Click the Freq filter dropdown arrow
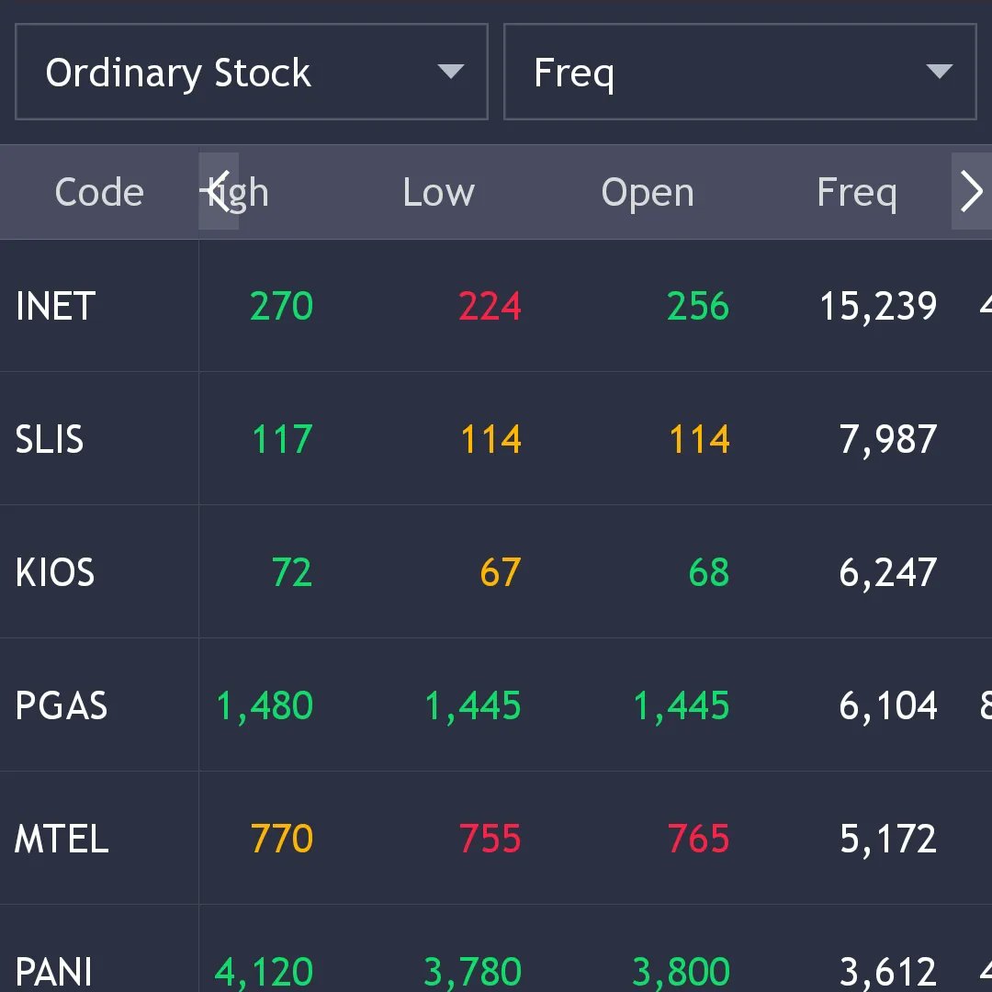The height and width of the screenshot is (992, 992). [x=939, y=72]
